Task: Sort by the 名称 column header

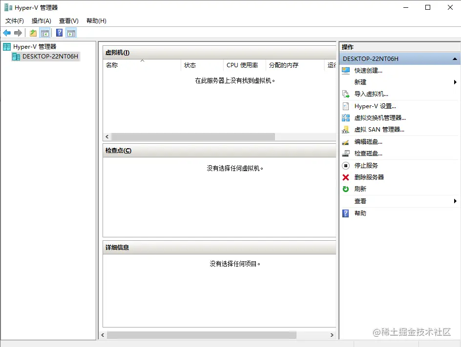Action: 142,65
